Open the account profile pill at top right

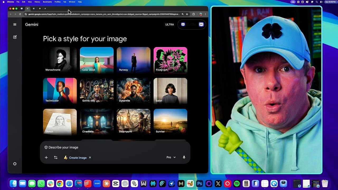click(192, 25)
